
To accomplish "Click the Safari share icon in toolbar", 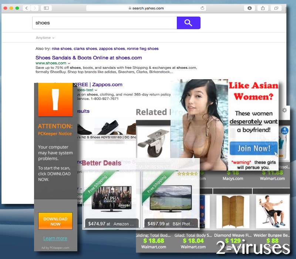I will click(x=263, y=8).
